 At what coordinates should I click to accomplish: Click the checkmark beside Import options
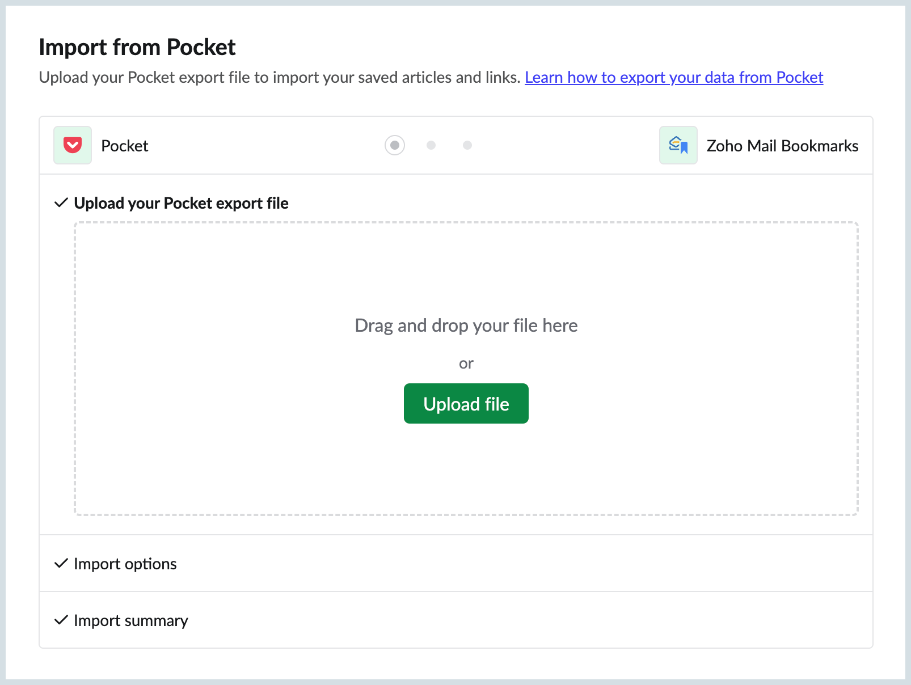[x=61, y=564]
